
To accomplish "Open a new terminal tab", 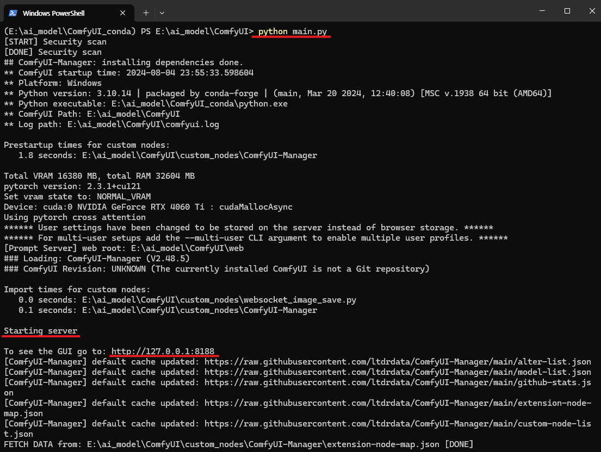I will 146,13.
